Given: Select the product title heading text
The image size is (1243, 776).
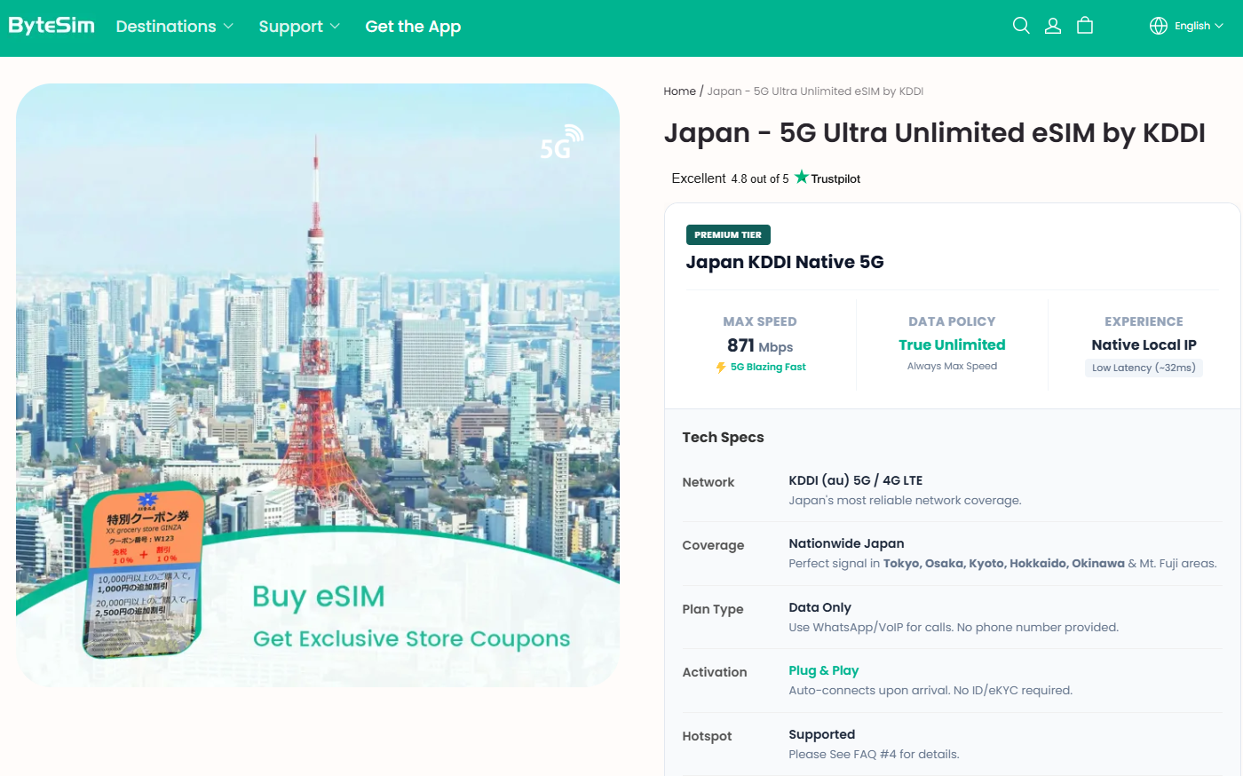Looking at the screenshot, I should pyautogui.click(x=935, y=133).
